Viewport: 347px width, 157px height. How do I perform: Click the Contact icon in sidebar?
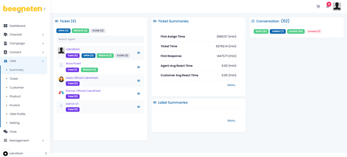tap(5, 52)
